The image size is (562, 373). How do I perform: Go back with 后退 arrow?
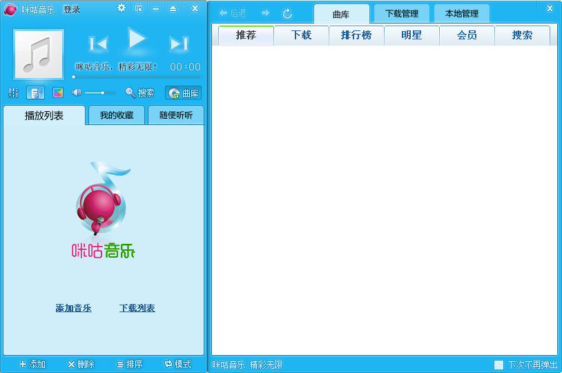pos(233,13)
